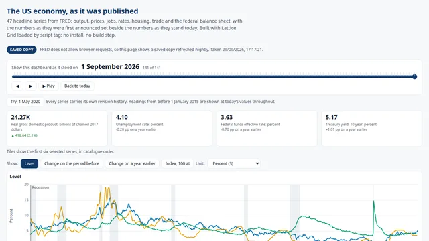
Task: Click the 1 September 2026 date heading
Action: pyautogui.click(x=110, y=67)
